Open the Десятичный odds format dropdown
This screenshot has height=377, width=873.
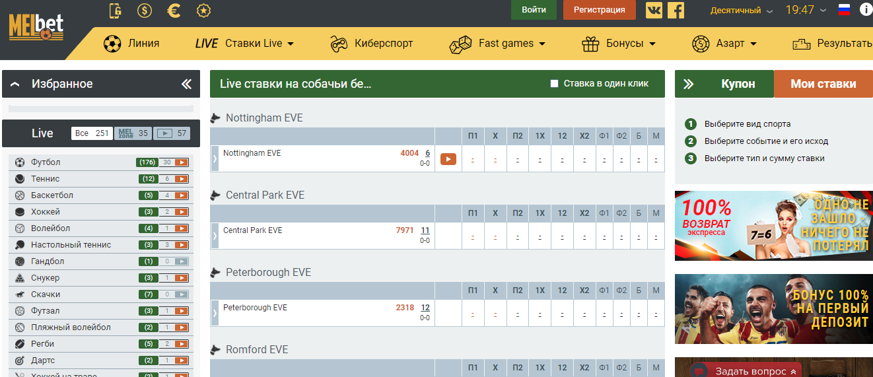tap(742, 10)
